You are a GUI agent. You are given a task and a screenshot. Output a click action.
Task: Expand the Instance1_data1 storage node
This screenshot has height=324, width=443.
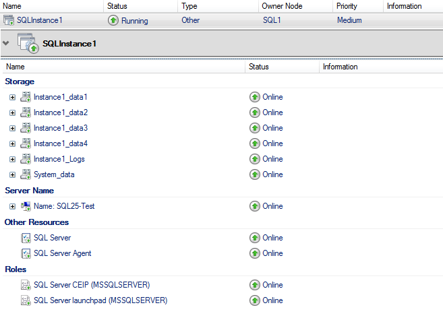[12, 98]
